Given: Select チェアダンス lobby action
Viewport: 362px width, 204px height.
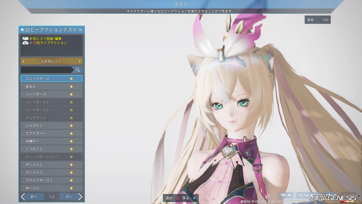Looking at the screenshot, I should click(52, 118).
